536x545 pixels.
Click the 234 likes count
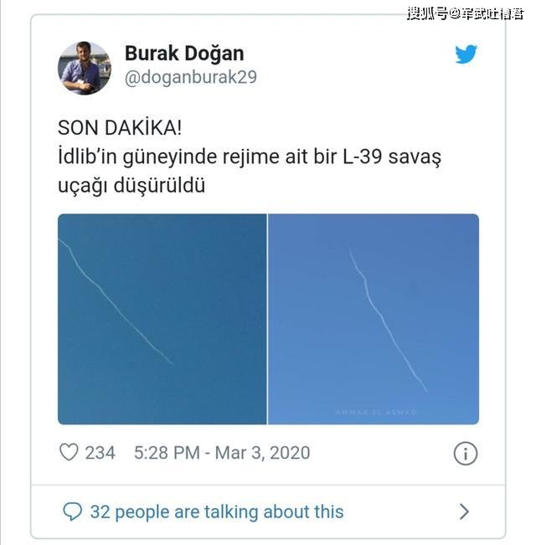click(100, 453)
